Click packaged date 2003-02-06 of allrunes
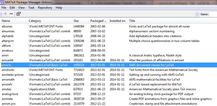 (98, 26)
